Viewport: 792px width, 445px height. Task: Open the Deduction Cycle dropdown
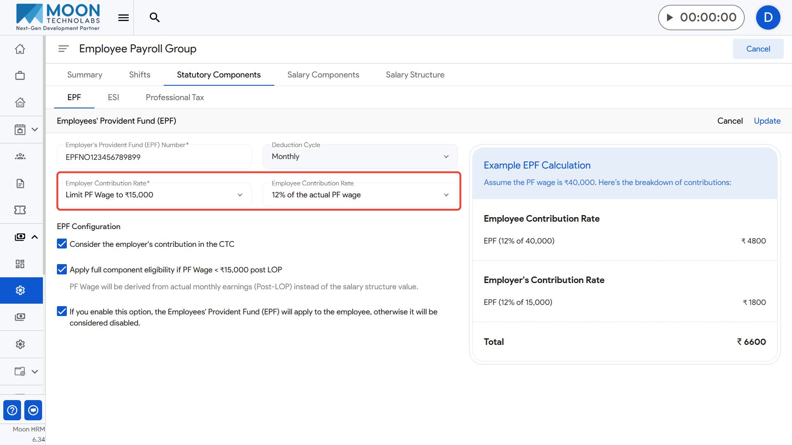360,157
